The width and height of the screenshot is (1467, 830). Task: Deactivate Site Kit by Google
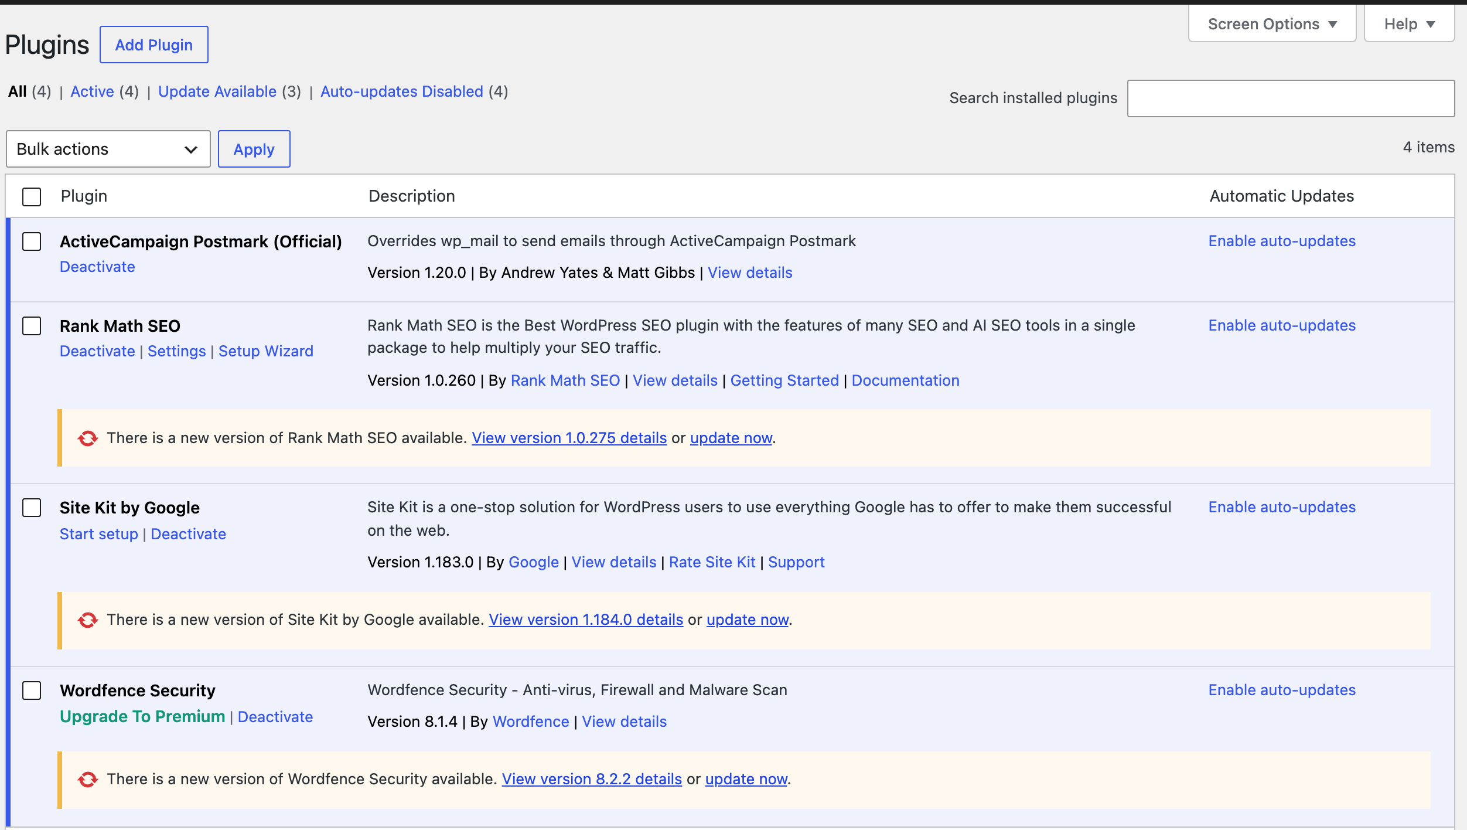[x=189, y=534]
